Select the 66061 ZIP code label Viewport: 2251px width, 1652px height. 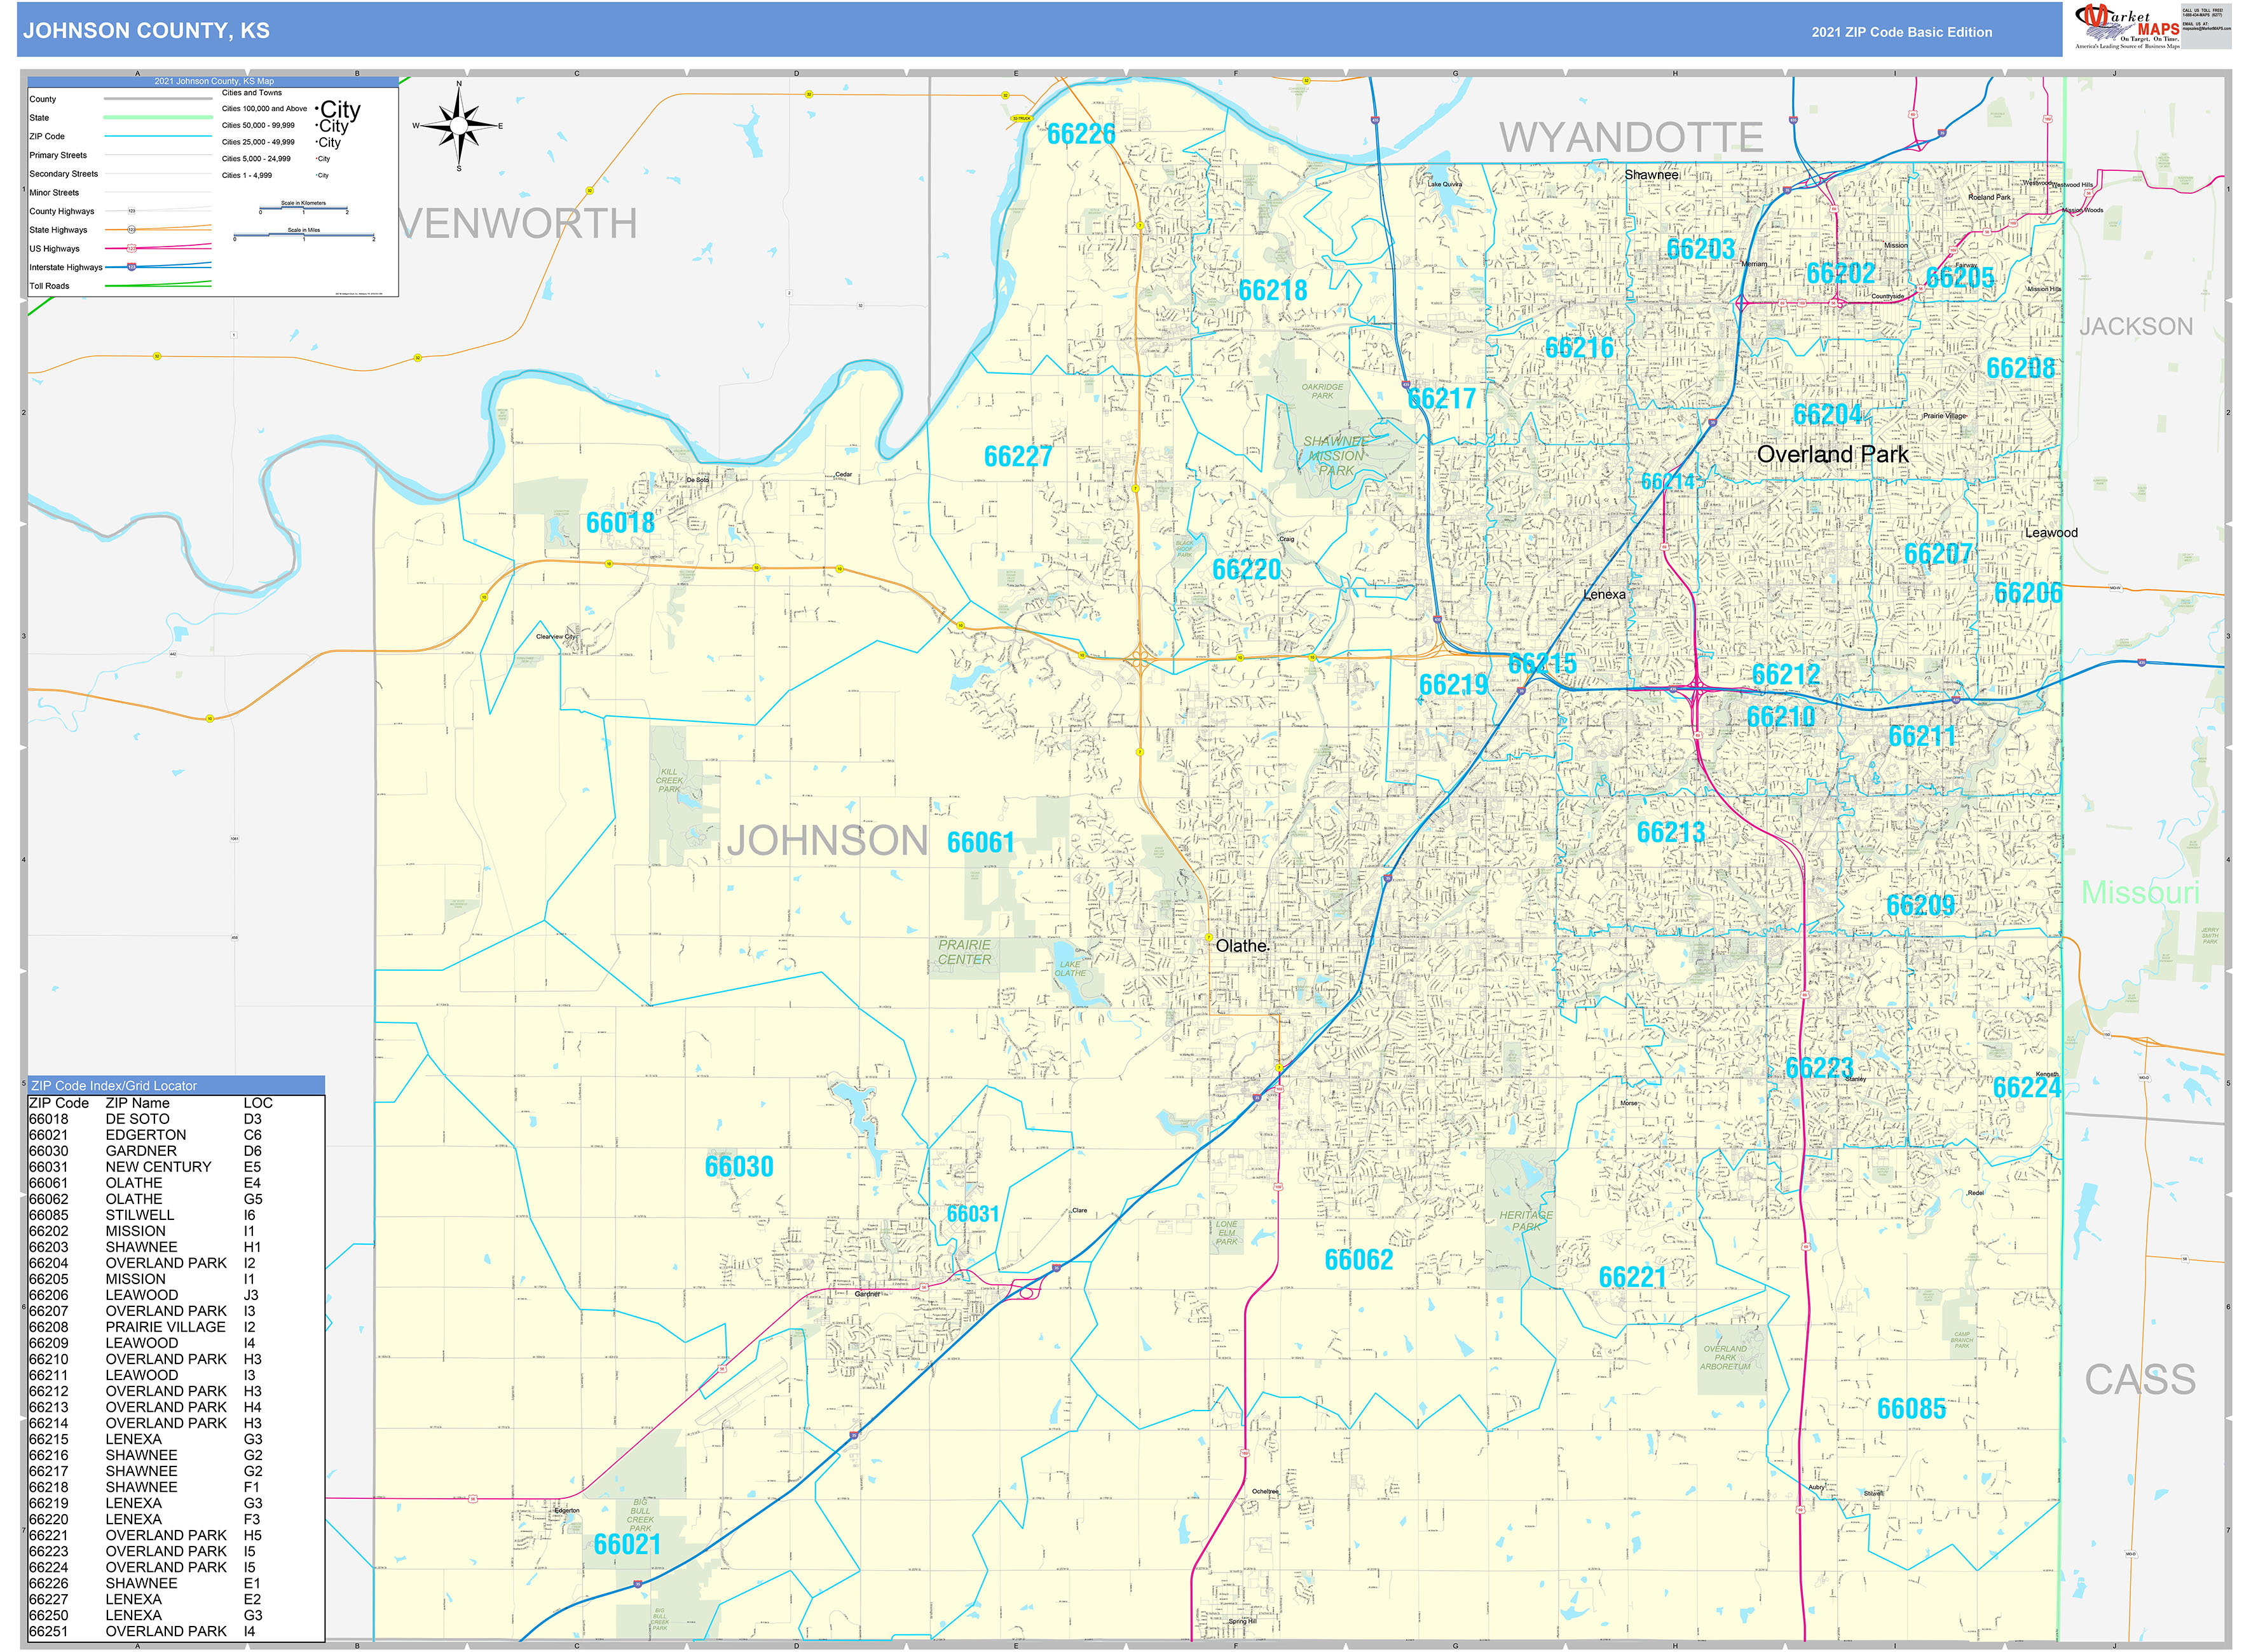pyautogui.click(x=980, y=843)
